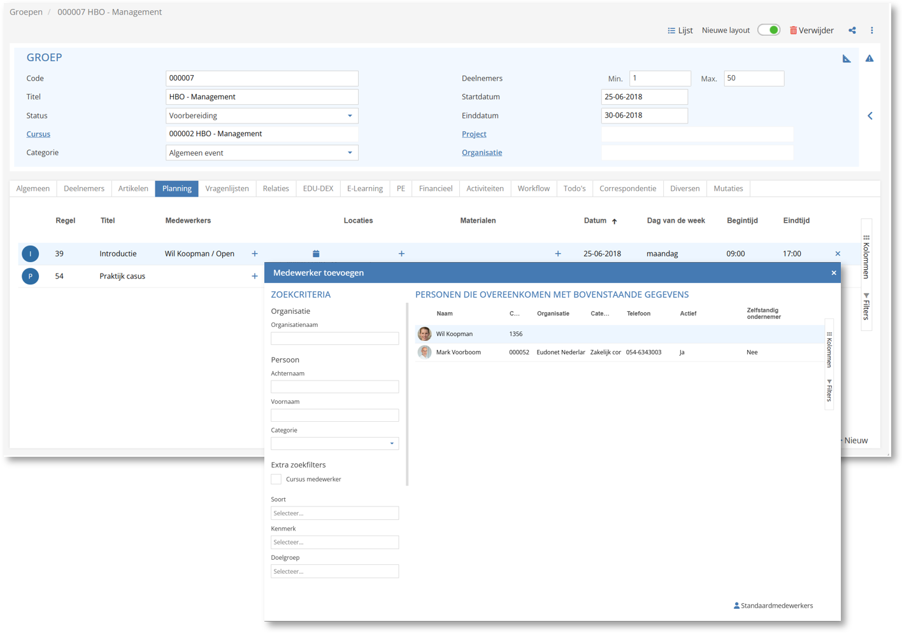Image resolution: width=902 pixels, height=633 pixels.
Task: Open the Status dropdown
Action: [261, 116]
